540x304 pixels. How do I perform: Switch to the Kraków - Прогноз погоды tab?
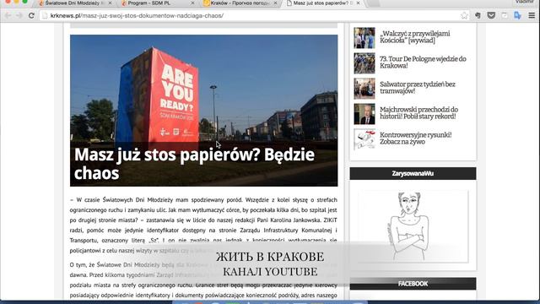point(240,3)
